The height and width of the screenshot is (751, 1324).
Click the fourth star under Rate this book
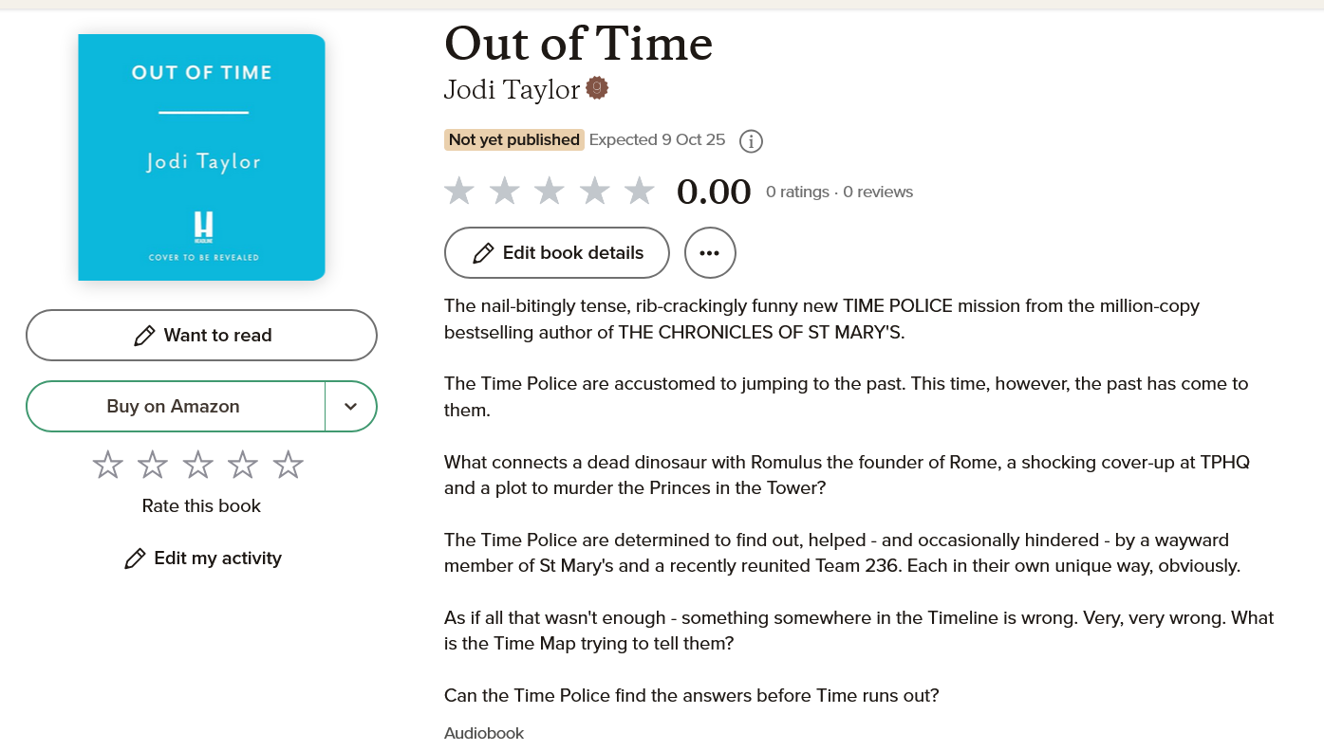point(242,464)
